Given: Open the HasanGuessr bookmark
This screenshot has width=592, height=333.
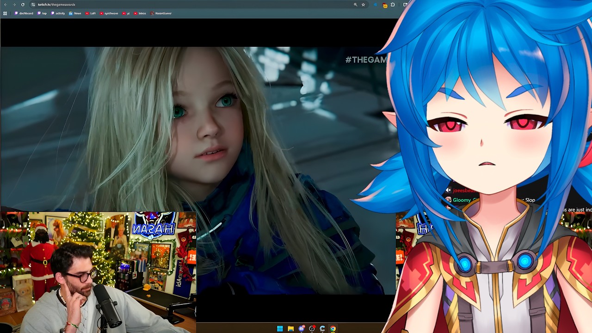Looking at the screenshot, I should (161, 13).
